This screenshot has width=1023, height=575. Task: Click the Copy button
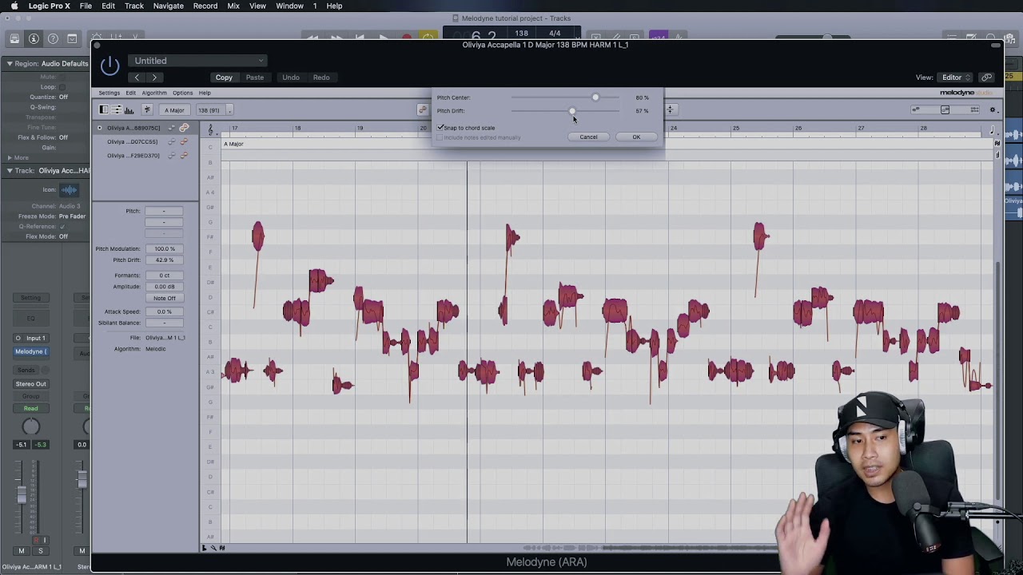point(224,77)
